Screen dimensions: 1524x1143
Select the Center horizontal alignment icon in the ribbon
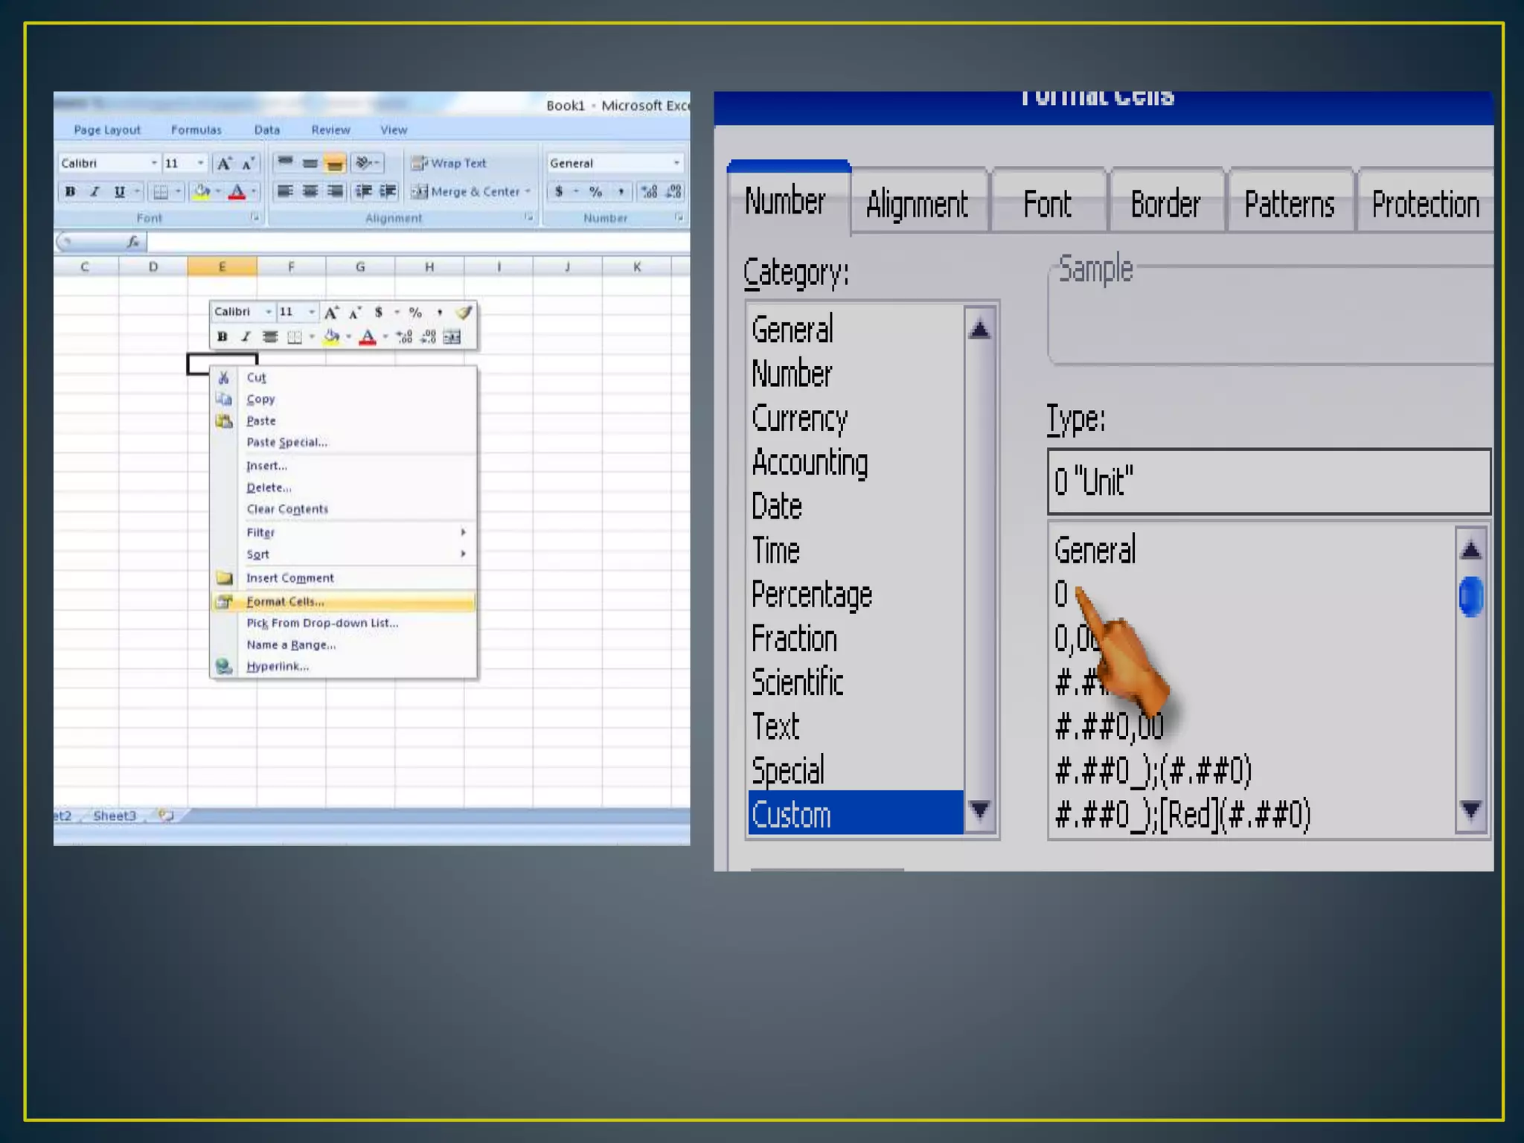(x=310, y=191)
